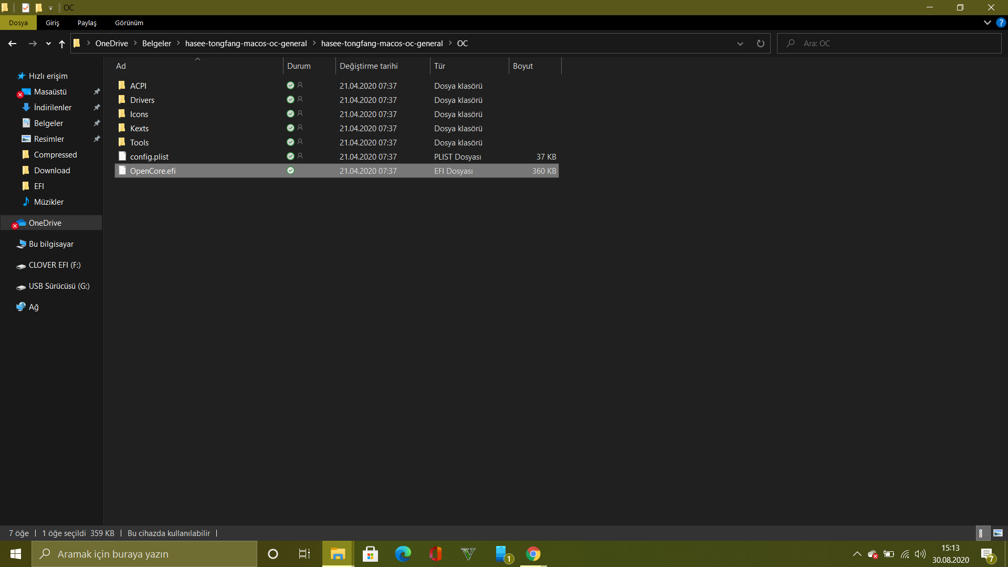Select CLOVER EFI (F:) drive in sidebar
Viewport: 1008px width, 567px height.
(x=55, y=265)
